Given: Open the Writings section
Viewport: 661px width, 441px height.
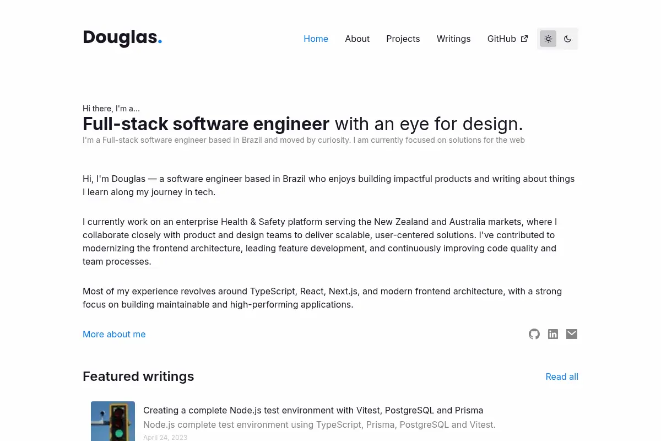Looking at the screenshot, I should [x=453, y=39].
